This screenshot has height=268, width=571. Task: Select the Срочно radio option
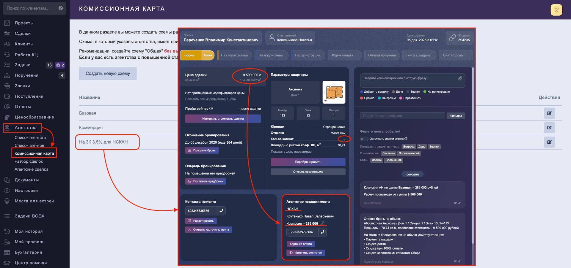[x=362, y=98]
